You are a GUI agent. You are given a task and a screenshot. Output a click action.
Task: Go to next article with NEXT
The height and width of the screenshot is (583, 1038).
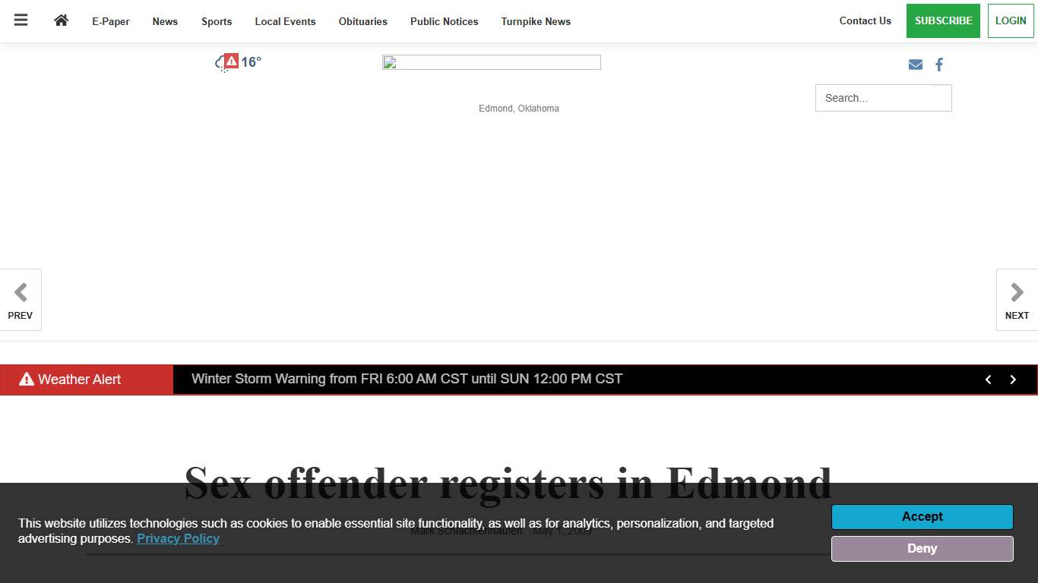[1017, 300]
